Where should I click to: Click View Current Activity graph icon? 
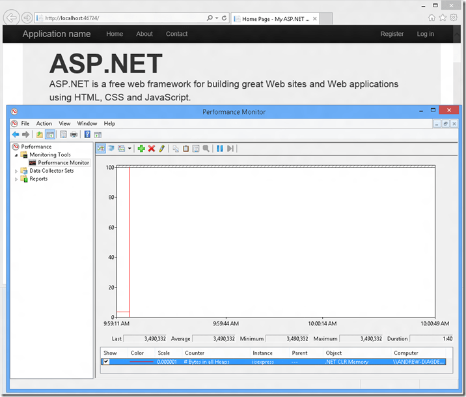tap(101, 149)
